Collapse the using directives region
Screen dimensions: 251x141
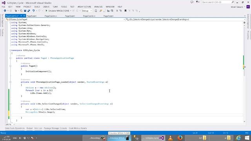click(x=10, y=23)
